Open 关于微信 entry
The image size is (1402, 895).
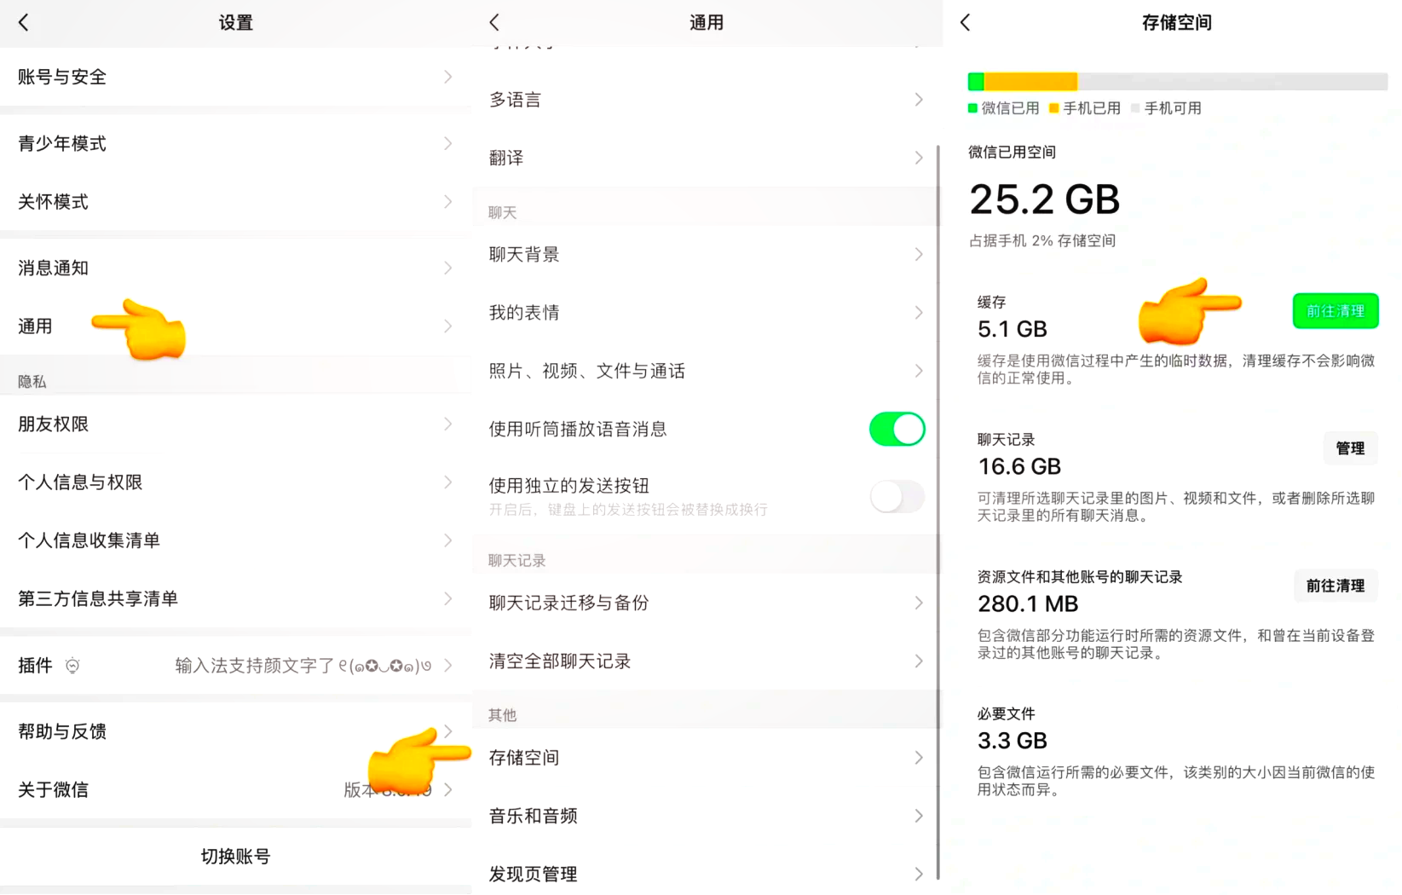235,790
